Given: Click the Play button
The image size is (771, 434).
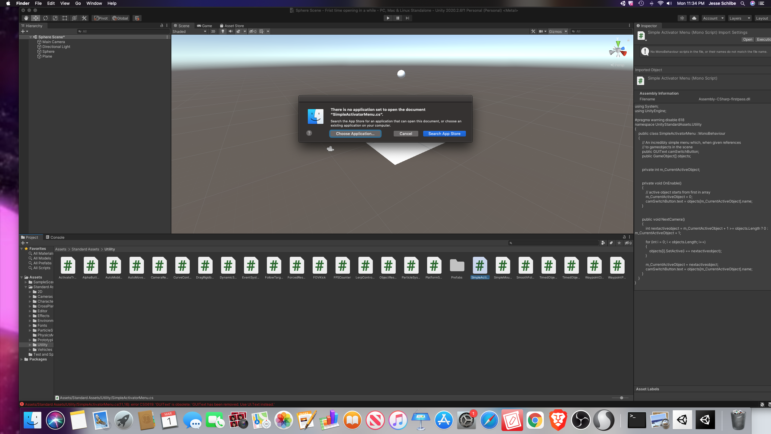Looking at the screenshot, I should coord(388,18).
